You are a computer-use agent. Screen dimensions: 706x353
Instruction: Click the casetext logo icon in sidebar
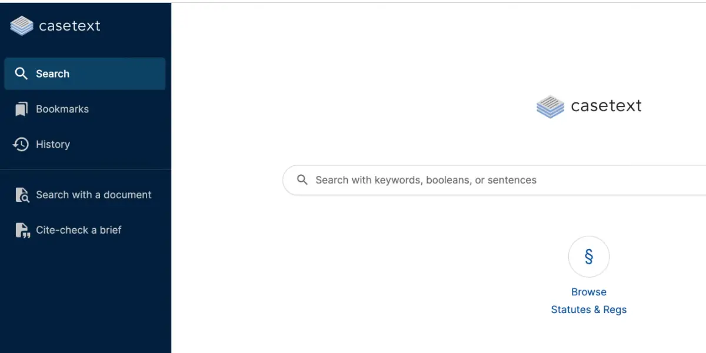(22, 26)
